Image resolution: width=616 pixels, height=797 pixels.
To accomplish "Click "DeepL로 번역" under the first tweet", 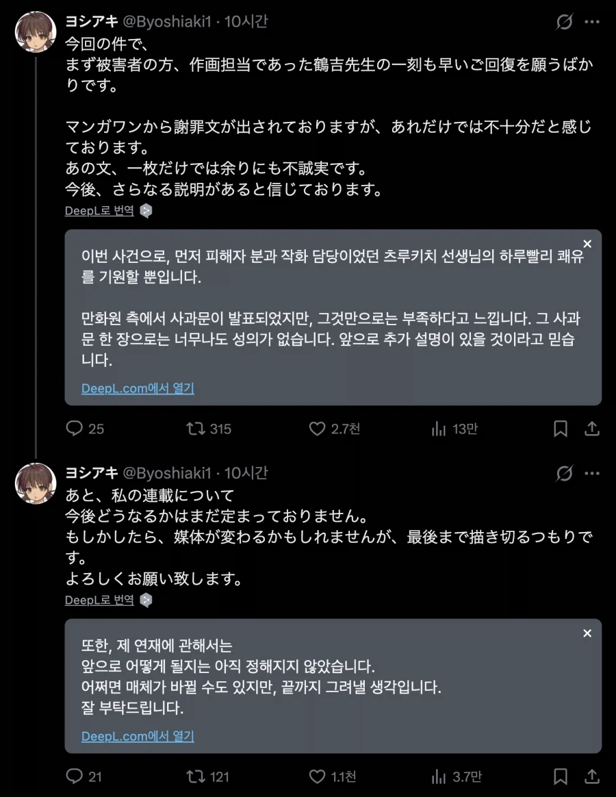I will [99, 211].
